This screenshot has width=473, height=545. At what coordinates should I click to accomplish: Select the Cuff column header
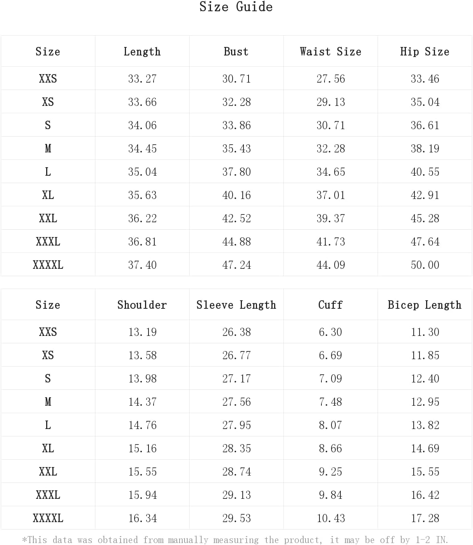click(x=330, y=305)
